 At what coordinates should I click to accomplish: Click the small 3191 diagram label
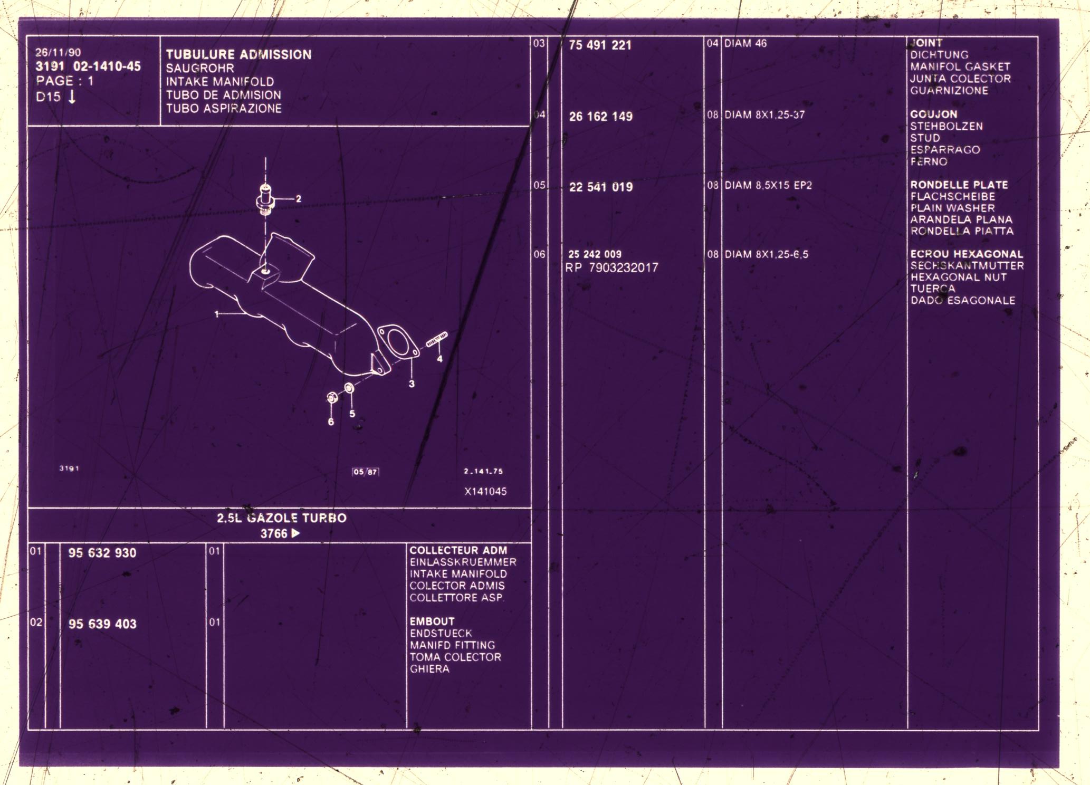tap(69, 468)
